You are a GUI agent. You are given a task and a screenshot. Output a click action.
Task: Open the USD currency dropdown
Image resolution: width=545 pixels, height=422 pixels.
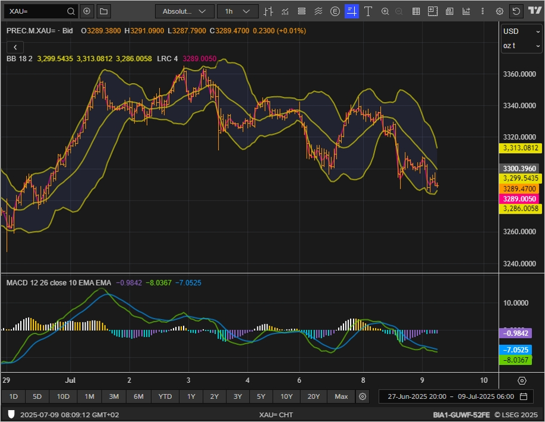point(521,31)
